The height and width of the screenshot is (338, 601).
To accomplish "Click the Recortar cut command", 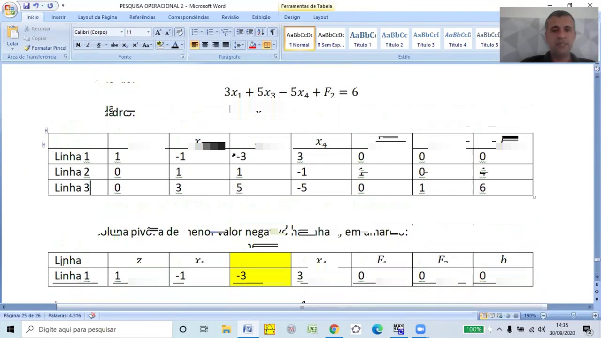I will coord(37,29).
